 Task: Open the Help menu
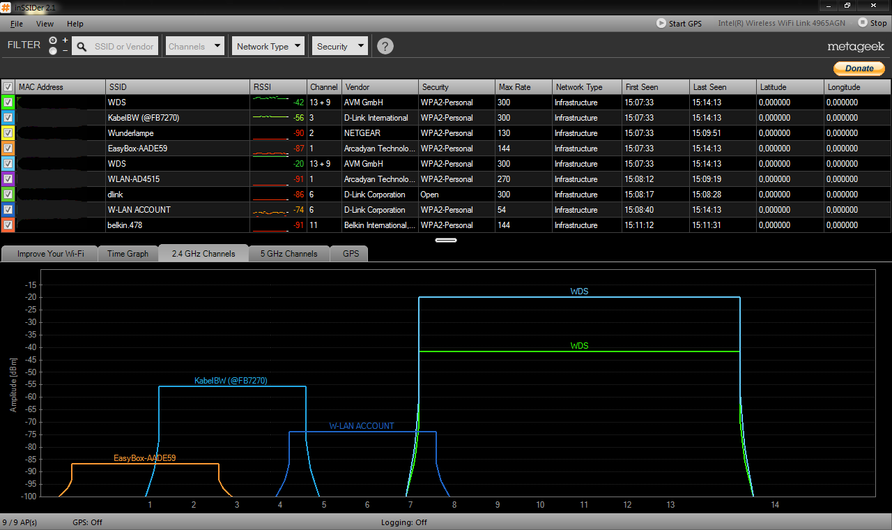pyautogui.click(x=75, y=24)
